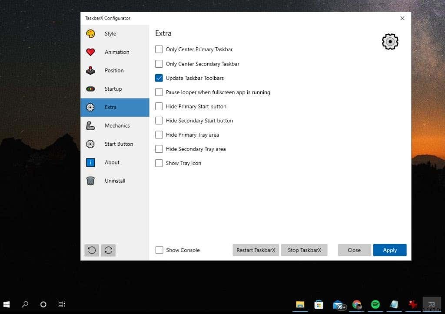Uncheck Update Taskbar Toolbars
Image resolution: width=445 pixels, height=314 pixels.
click(x=159, y=78)
